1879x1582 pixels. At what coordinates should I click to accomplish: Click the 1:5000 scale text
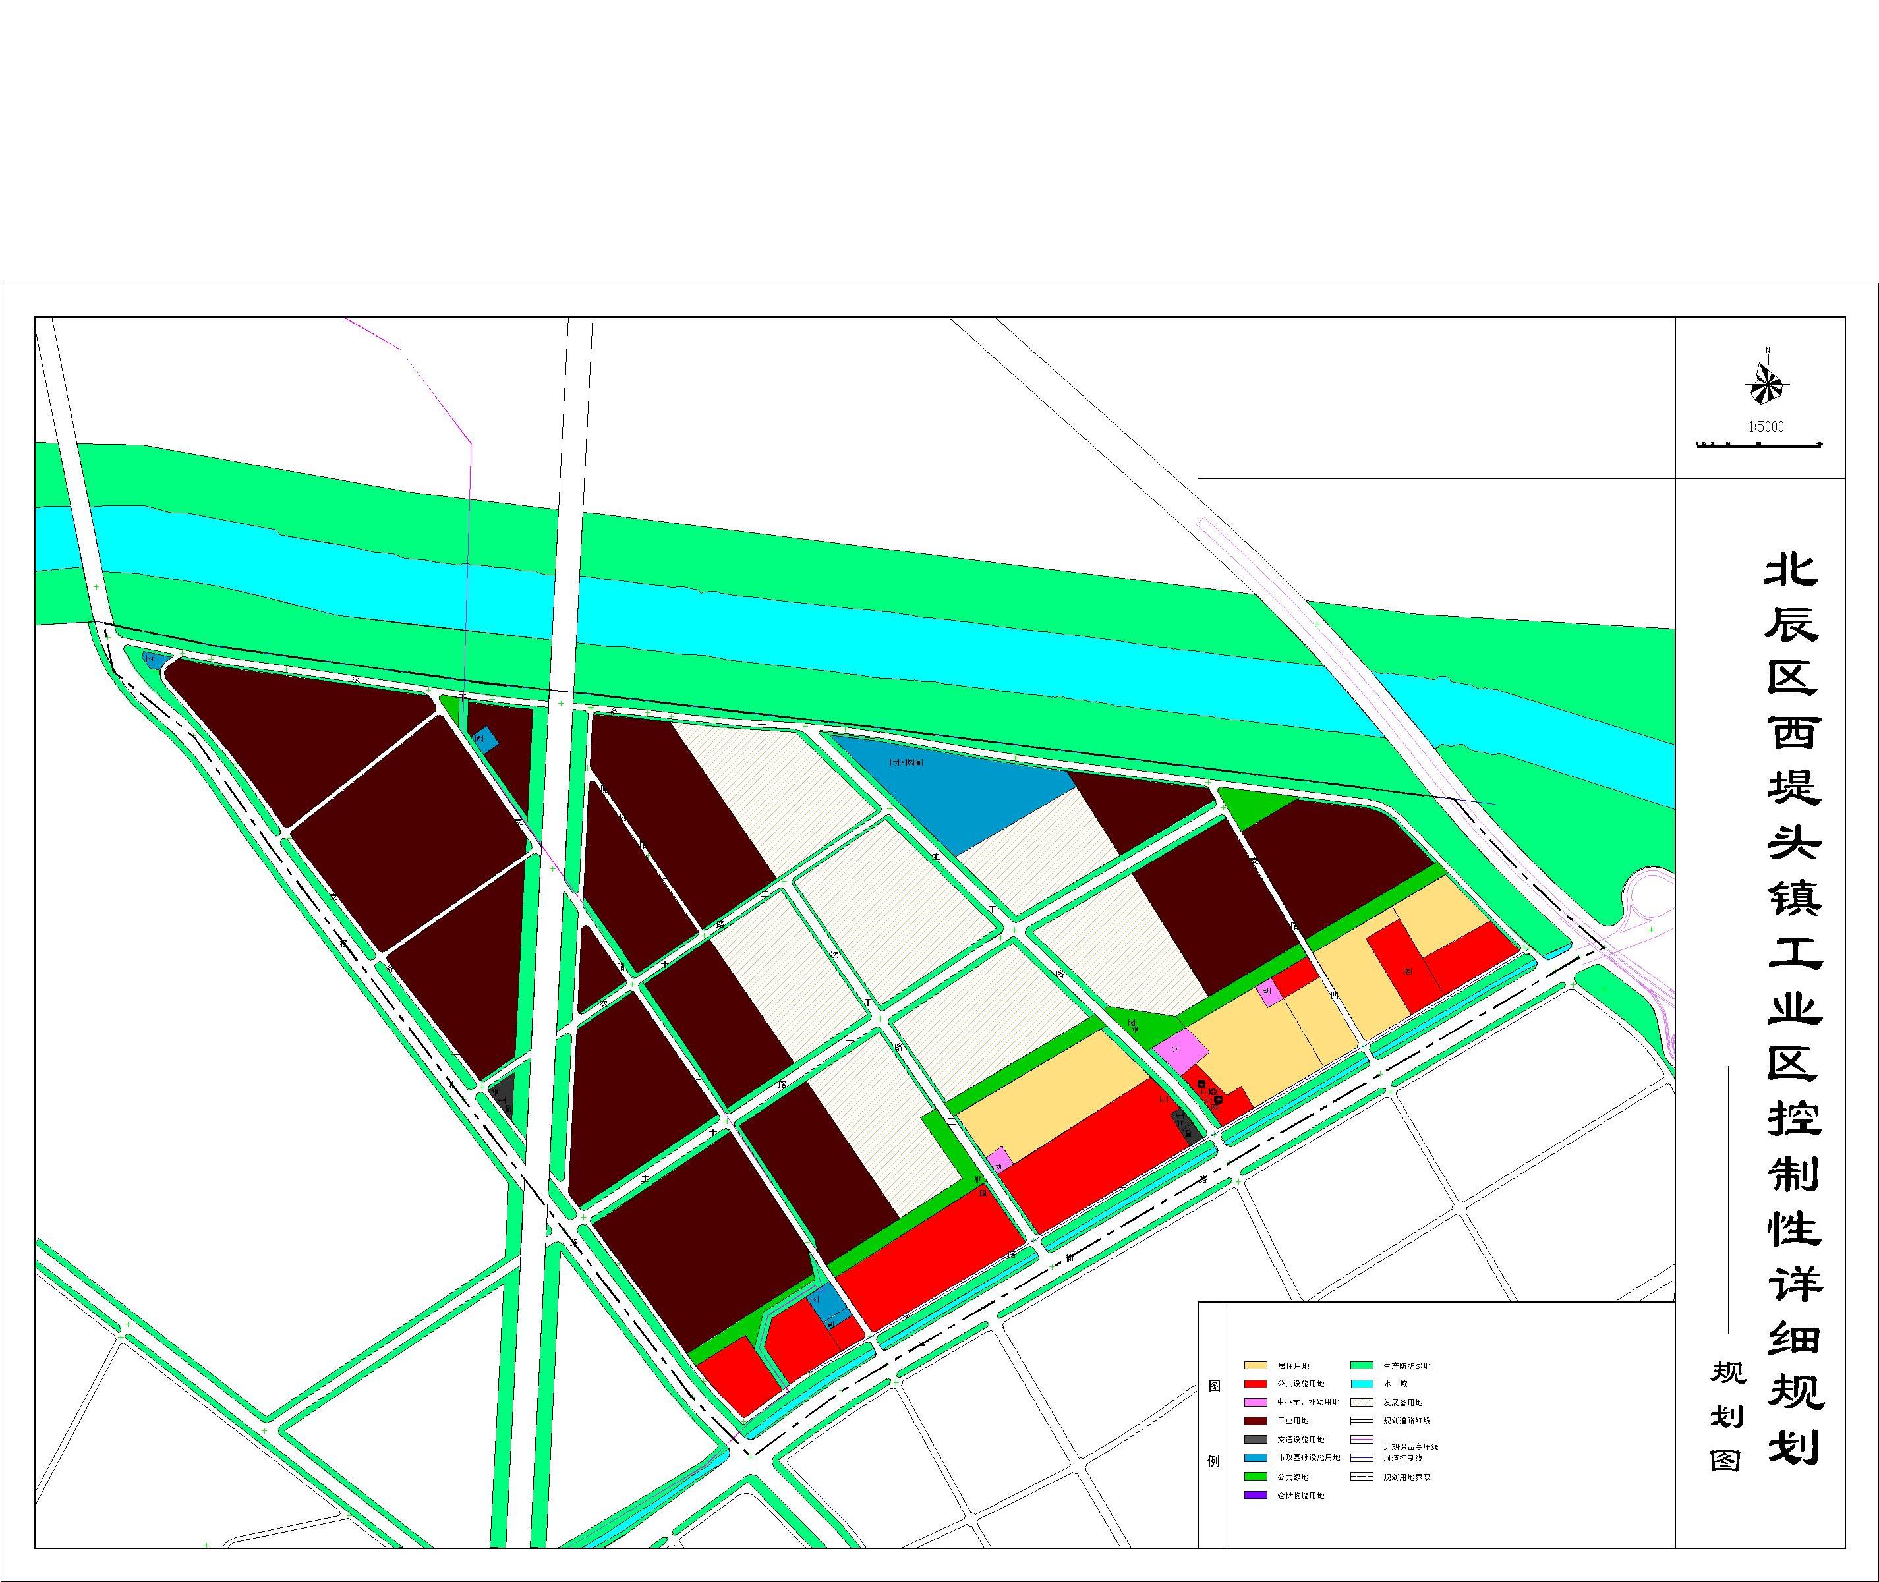click(x=1766, y=427)
